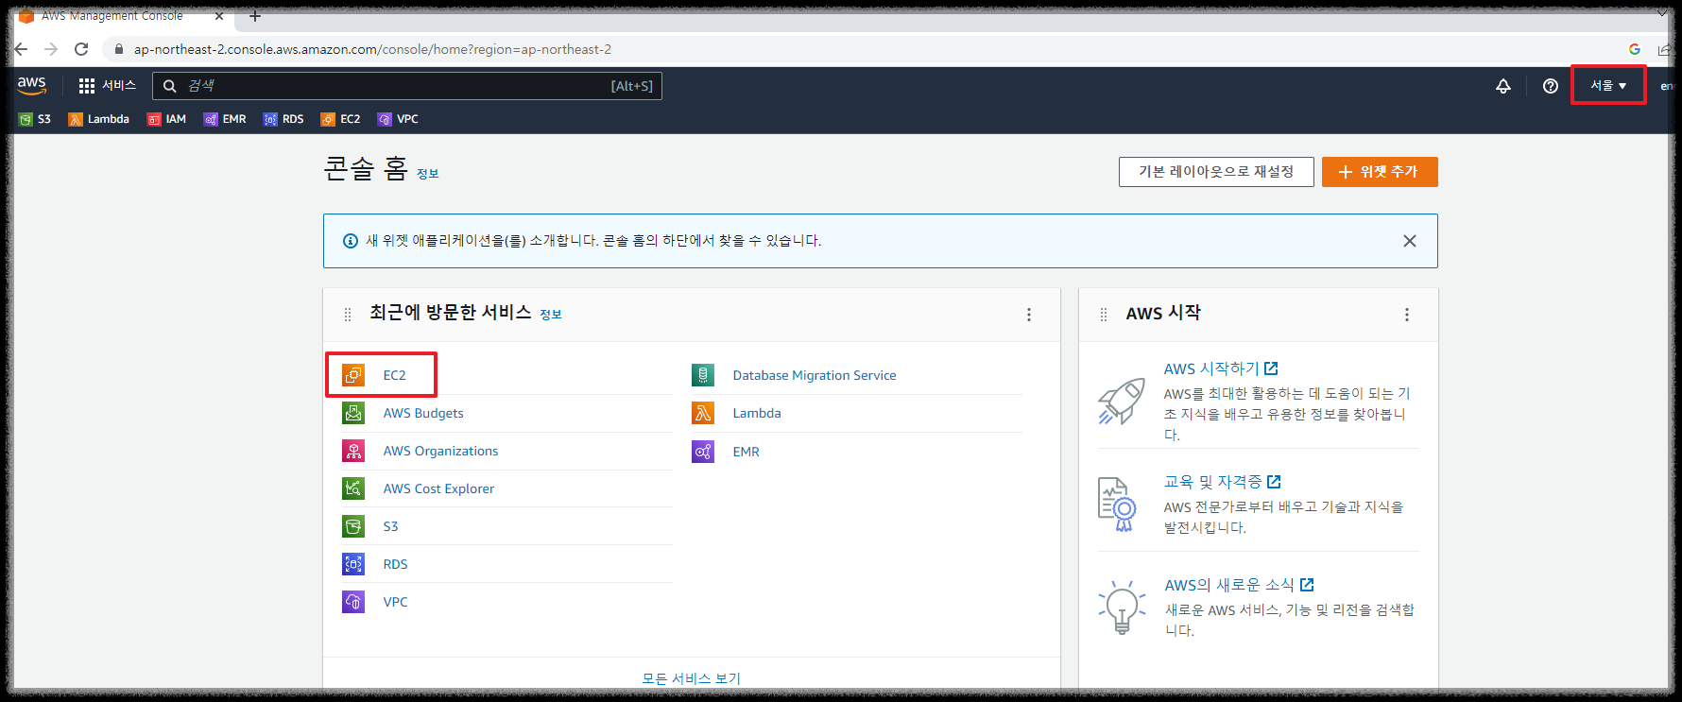Open VPC favorite in bookmarks bar
Image resolution: width=1682 pixels, height=702 pixels.
[x=398, y=119]
